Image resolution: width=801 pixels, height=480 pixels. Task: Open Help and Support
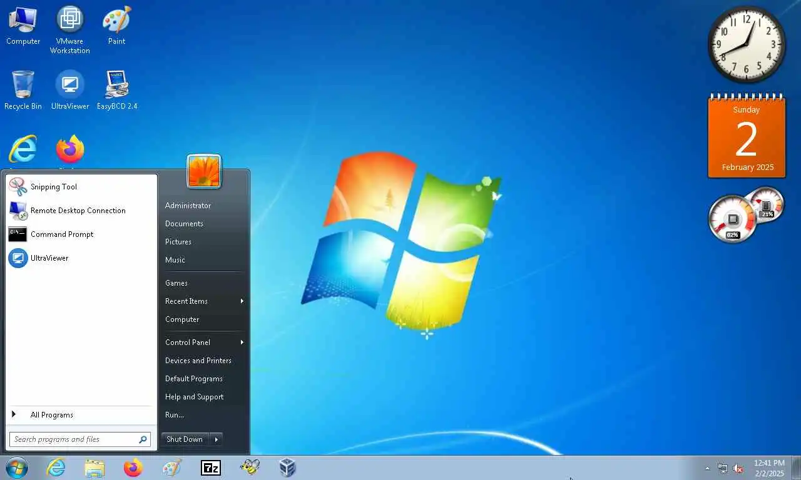coord(194,397)
